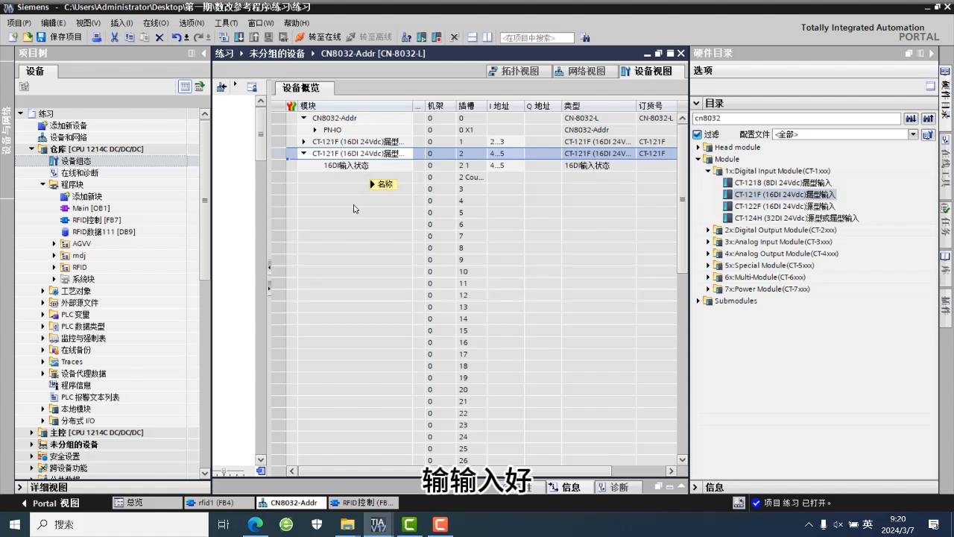This screenshot has height=537, width=954.
Task: Click the download to device icon
Action: [x=239, y=37]
